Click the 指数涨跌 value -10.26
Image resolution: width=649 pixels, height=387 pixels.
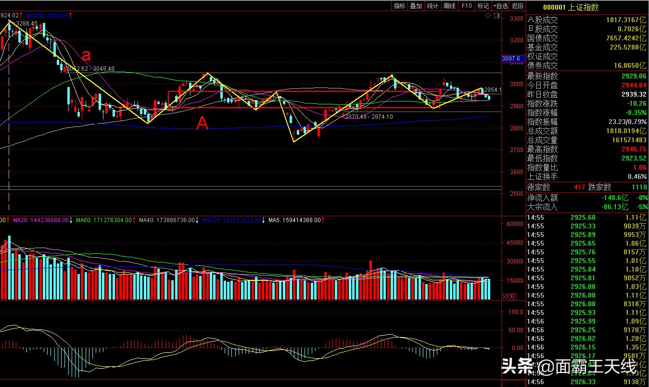click(636, 103)
